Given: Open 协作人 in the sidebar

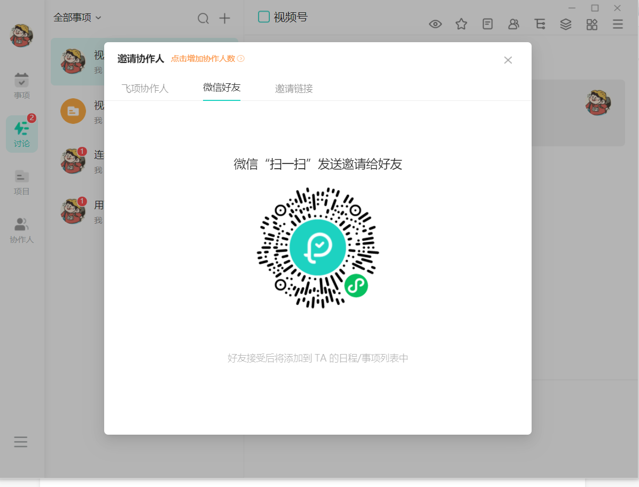Looking at the screenshot, I should tap(21, 231).
